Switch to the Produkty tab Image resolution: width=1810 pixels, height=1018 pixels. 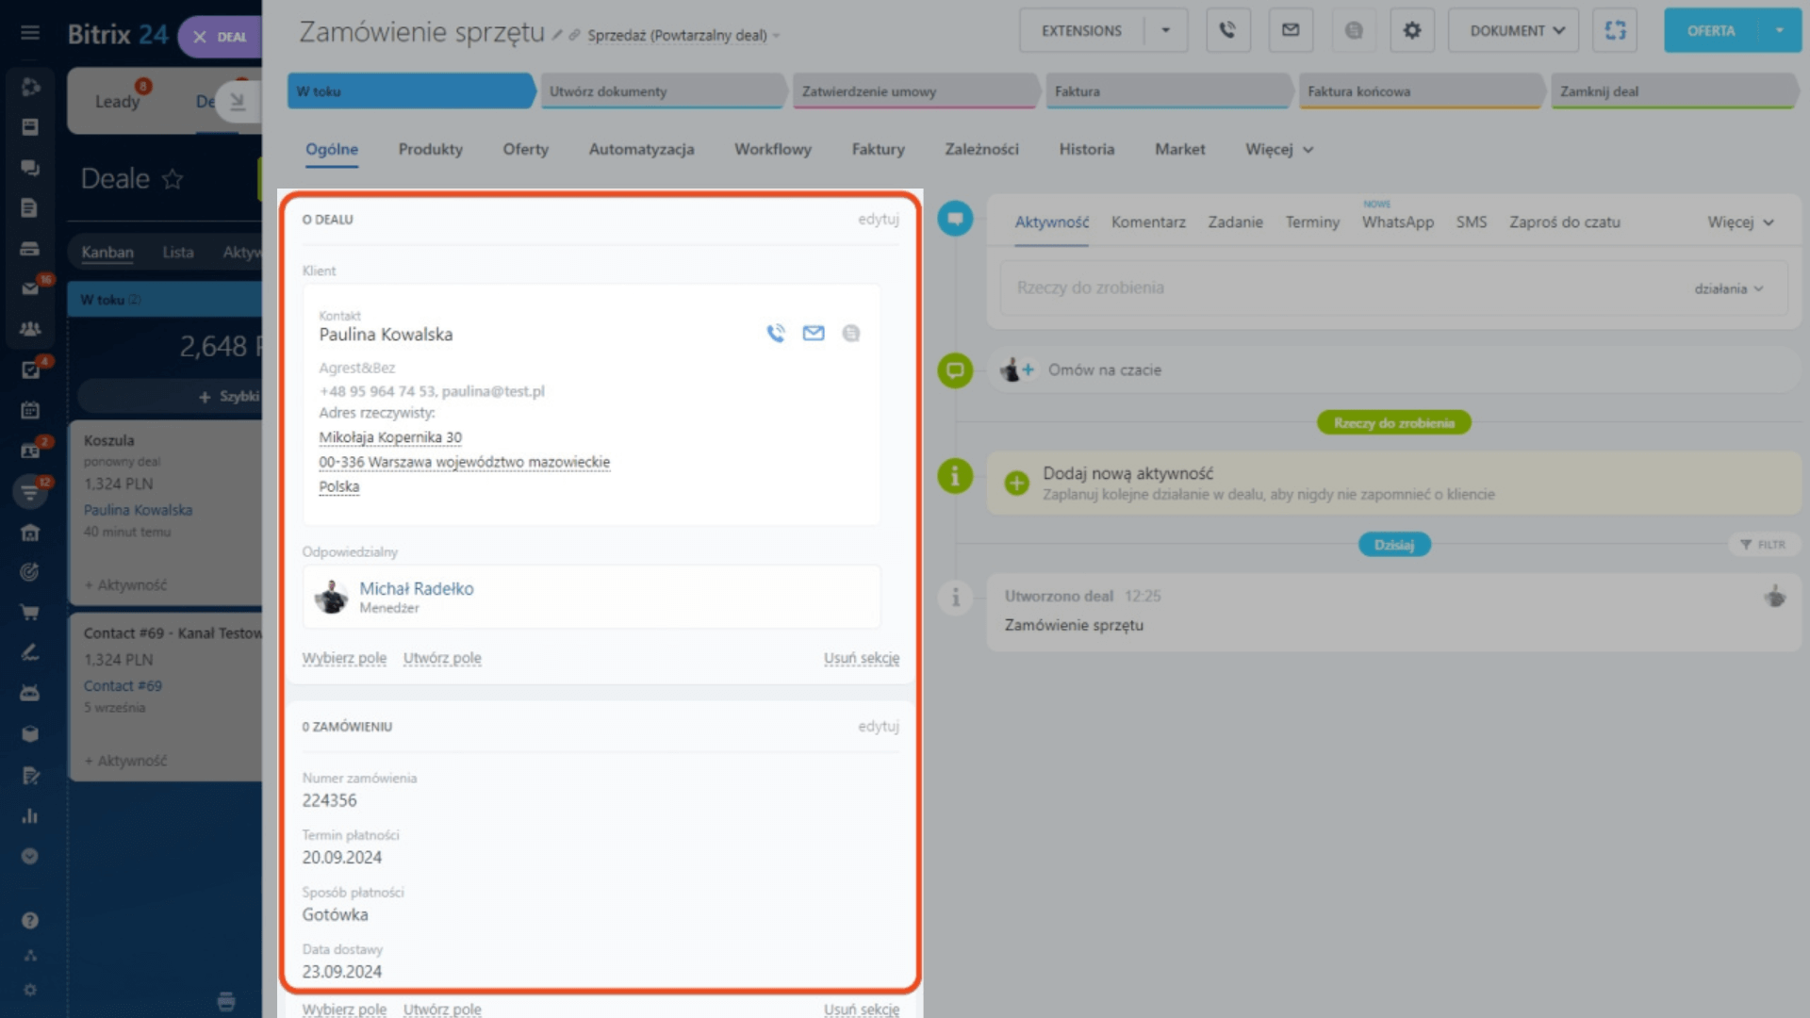pos(430,149)
